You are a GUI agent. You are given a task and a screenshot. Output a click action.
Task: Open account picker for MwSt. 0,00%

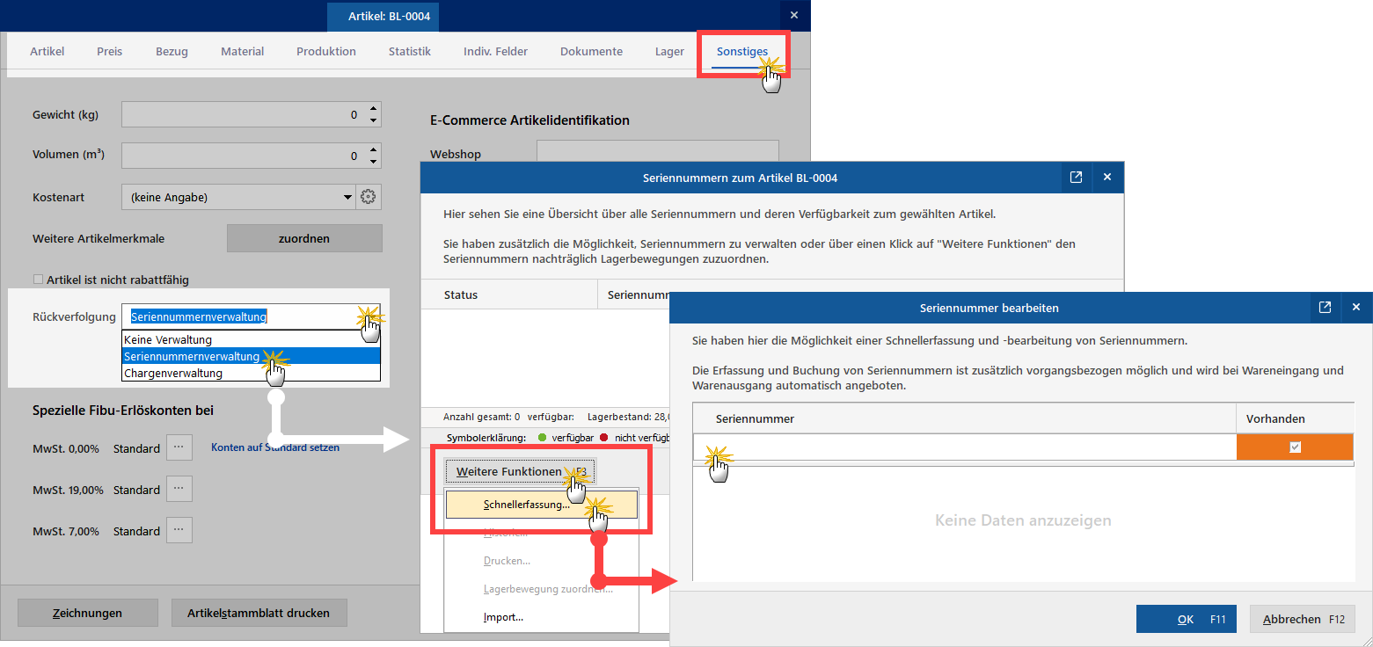pos(179,447)
